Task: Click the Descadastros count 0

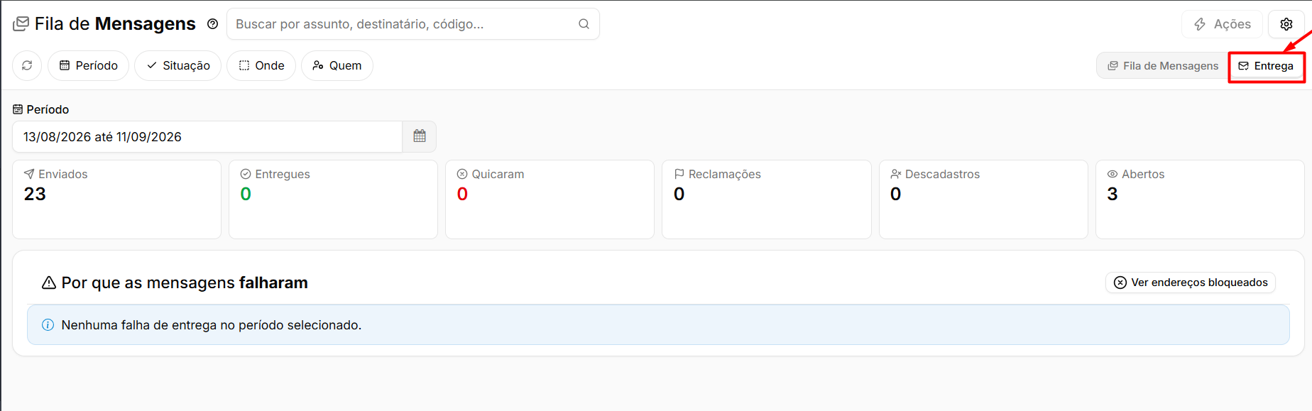Action: pyautogui.click(x=896, y=194)
